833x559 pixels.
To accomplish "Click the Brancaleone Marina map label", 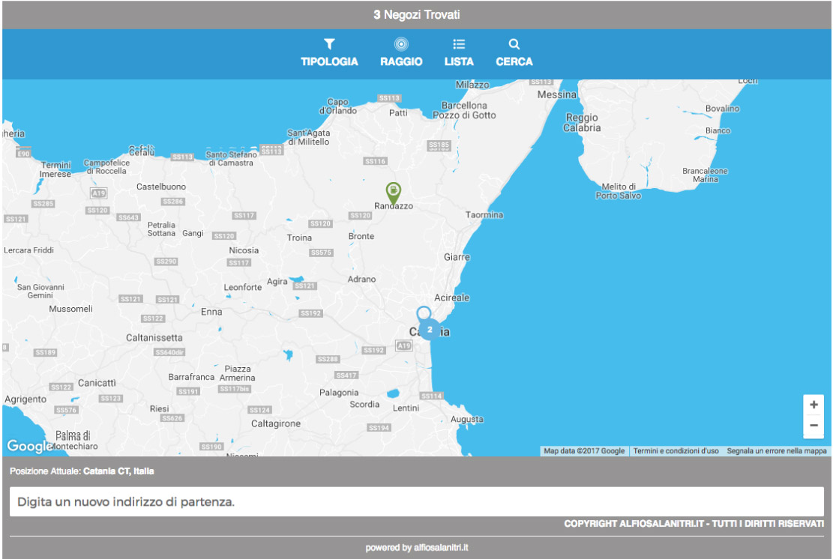I will coord(705,175).
